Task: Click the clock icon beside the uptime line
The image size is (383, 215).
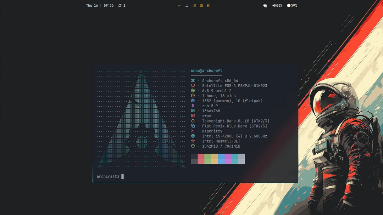Action: [x=193, y=96]
